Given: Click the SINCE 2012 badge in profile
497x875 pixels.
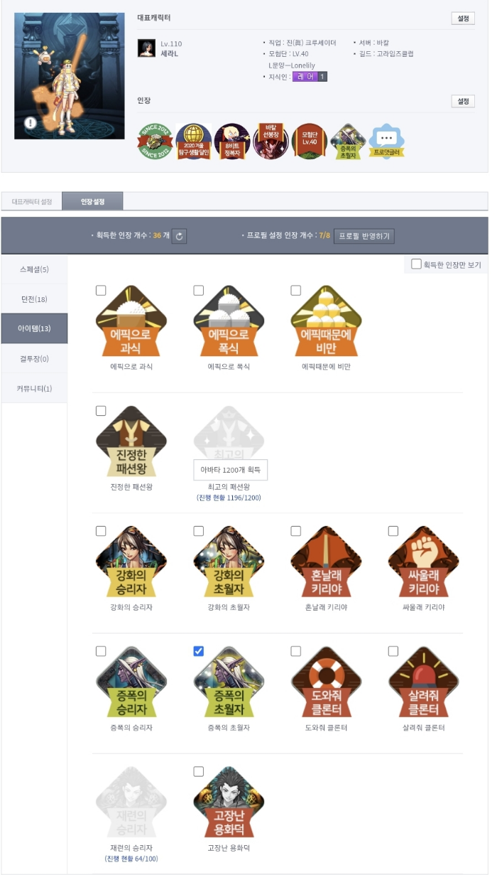Looking at the screenshot, I should (x=155, y=141).
